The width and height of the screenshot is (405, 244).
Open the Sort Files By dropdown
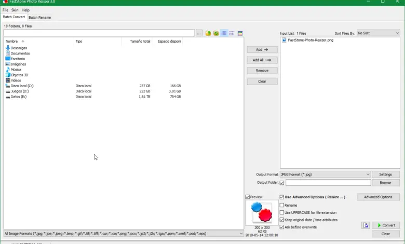378,33
